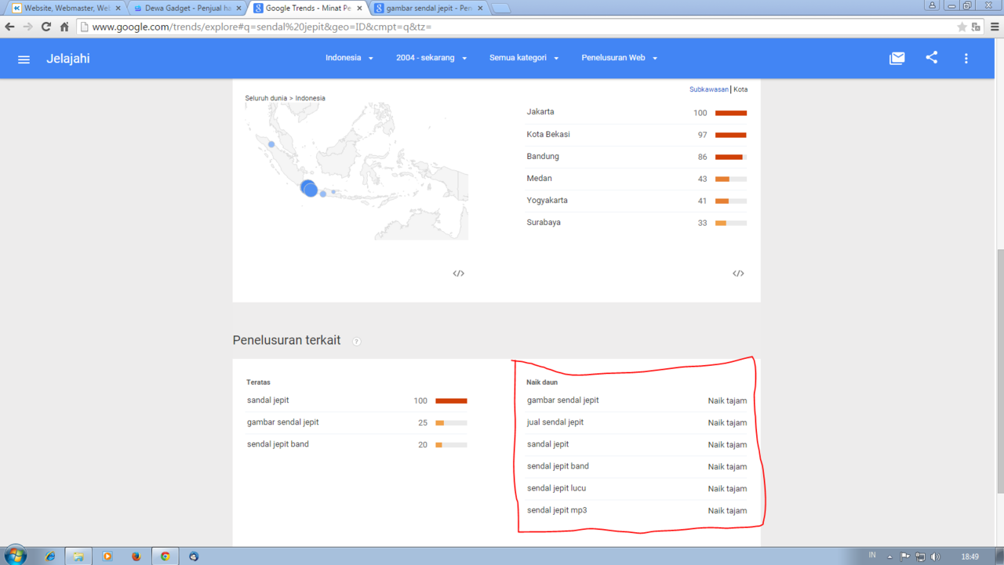The width and height of the screenshot is (1004, 565).
Task: Click the browser back arrow
Action: [10, 27]
